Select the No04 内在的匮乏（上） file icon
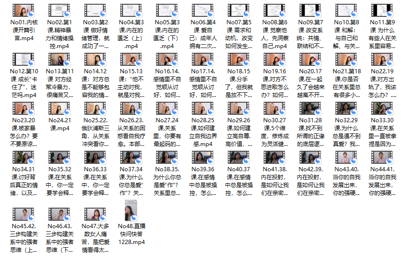The height and width of the screenshot is (265, 401). coord(131,10)
